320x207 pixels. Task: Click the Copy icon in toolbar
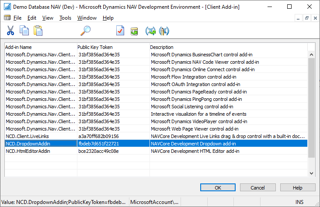(x=24, y=31)
